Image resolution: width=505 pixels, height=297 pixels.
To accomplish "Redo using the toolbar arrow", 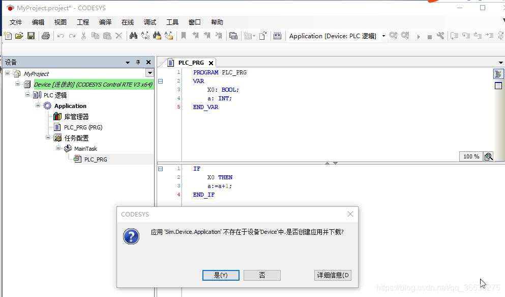I will coord(72,36).
